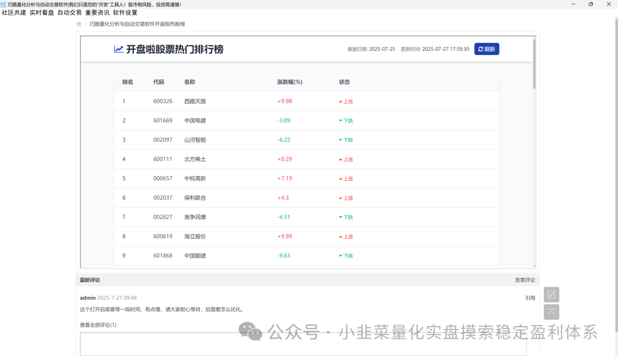
Task: Select stock name 西藏天路
Action: coord(195,101)
